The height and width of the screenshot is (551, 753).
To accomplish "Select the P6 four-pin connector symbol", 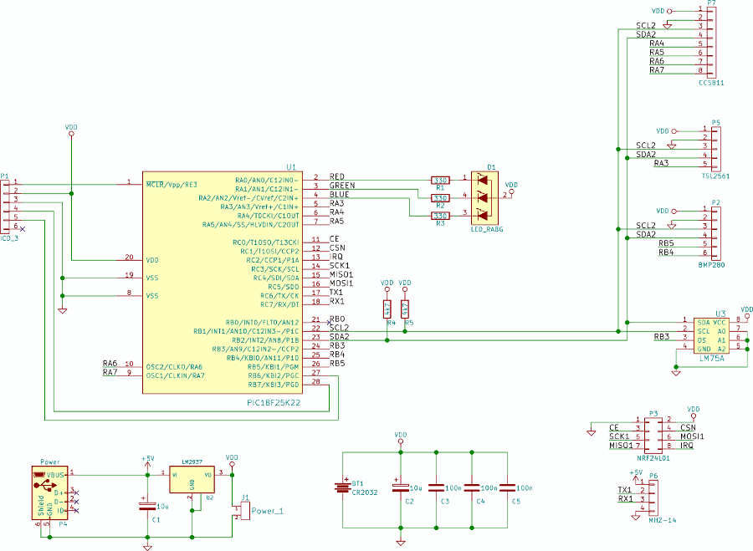I will (653, 498).
